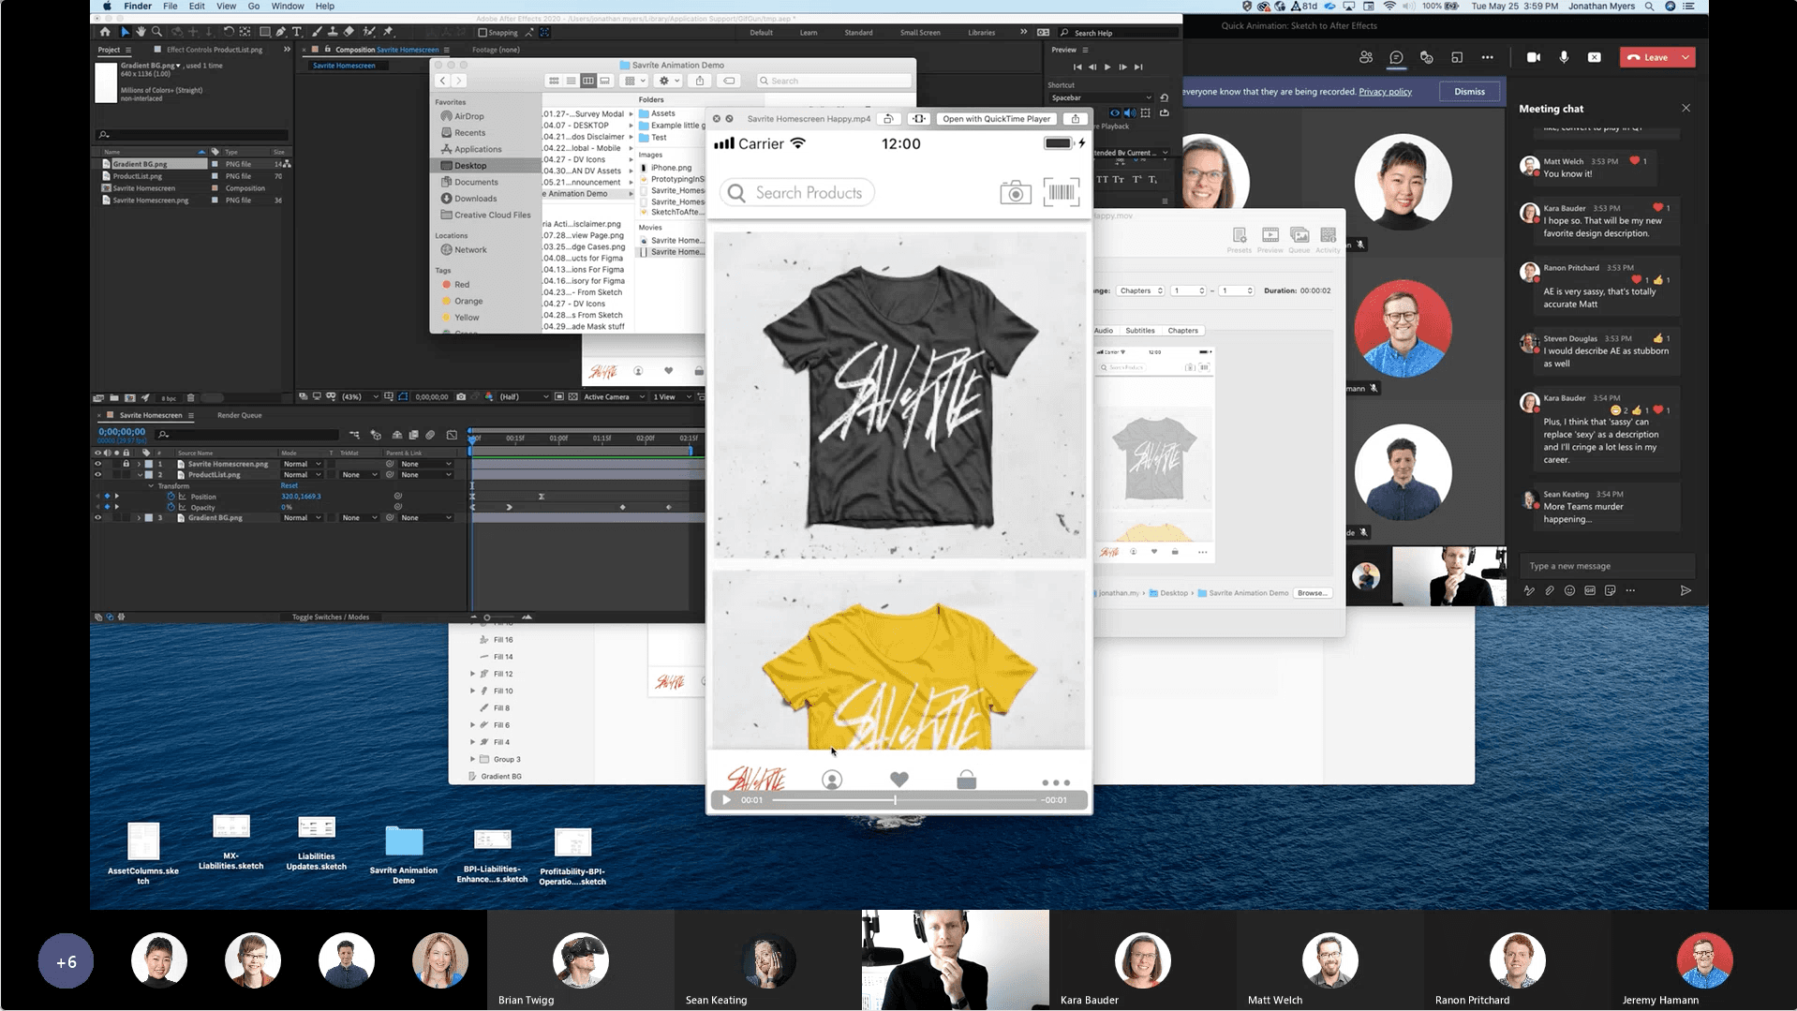
Task: Collapse the Transform group
Action: pyautogui.click(x=151, y=485)
